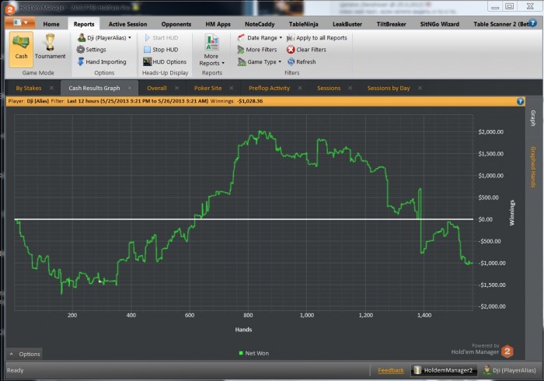Close the Sessions tab

click(350, 88)
